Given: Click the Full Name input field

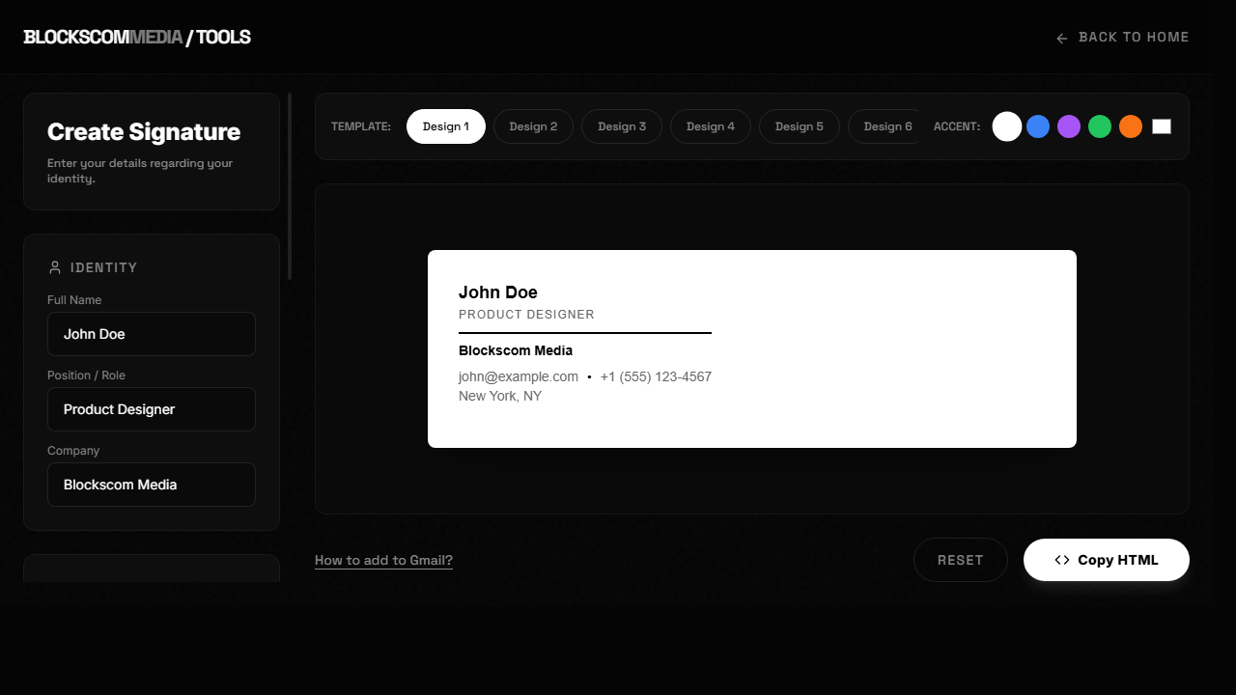Looking at the screenshot, I should point(152,333).
